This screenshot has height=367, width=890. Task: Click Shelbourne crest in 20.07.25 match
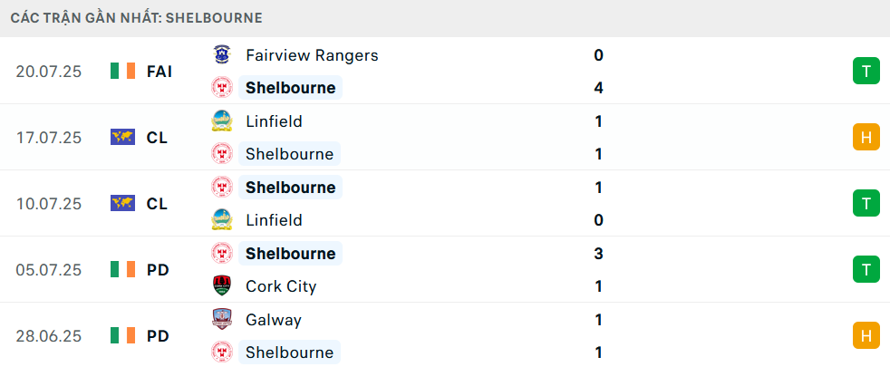222,88
